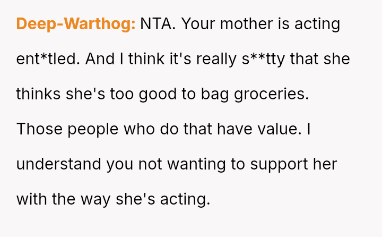Click the word people in the comment
The width and height of the screenshot is (382, 237).
pos(89,129)
